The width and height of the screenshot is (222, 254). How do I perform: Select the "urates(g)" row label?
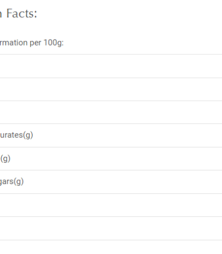(x=17, y=135)
